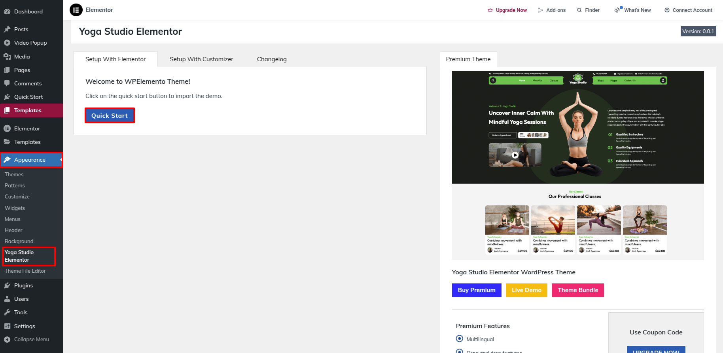Click the Finder magnifier icon
723x353 pixels.
(x=579, y=10)
